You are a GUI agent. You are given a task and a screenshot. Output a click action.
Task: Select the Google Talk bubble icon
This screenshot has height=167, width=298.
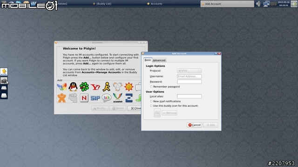coord(107,98)
